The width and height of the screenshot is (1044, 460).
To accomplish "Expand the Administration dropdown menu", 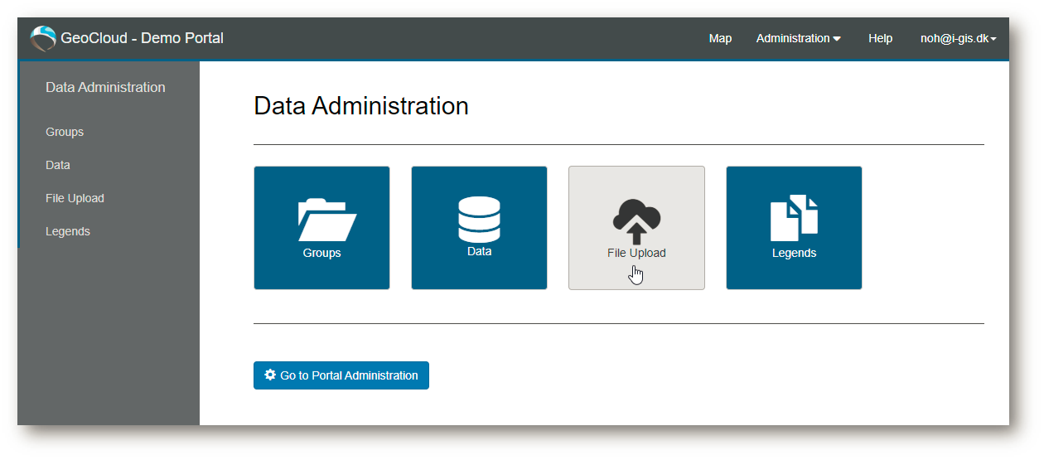I will (x=798, y=38).
